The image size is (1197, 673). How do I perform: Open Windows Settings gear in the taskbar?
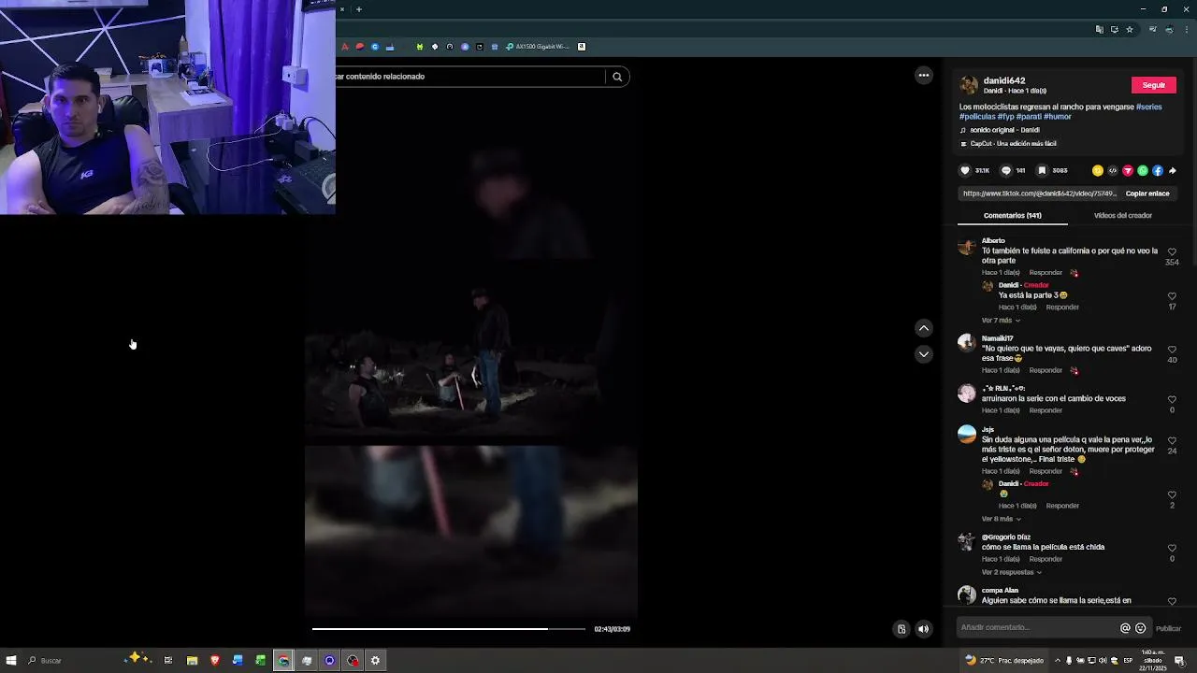coord(375,661)
